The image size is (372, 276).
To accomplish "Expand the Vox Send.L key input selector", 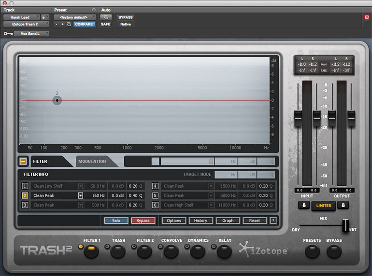I will 32,34.
